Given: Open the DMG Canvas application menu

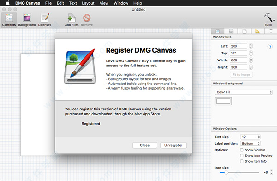Looking at the screenshot, I should pyautogui.click(x=27, y=3).
